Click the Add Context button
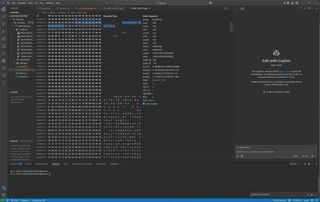Image resolution: width=320 pixels, height=202 pixels. pos(243,148)
